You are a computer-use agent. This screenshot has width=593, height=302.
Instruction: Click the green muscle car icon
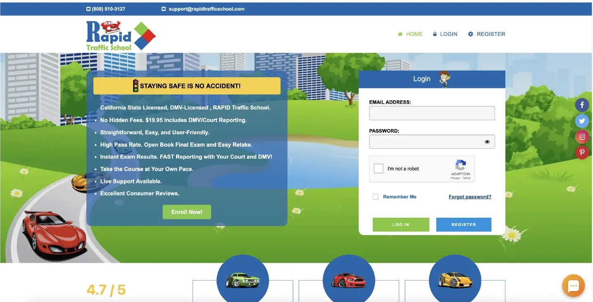click(243, 281)
